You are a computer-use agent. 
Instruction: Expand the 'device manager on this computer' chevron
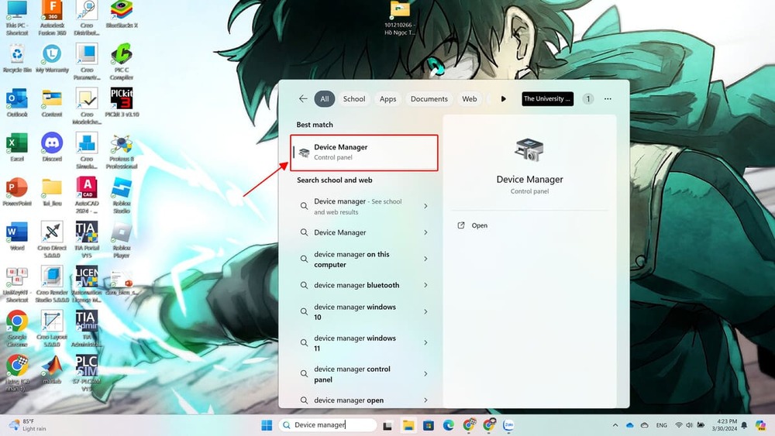425,259
